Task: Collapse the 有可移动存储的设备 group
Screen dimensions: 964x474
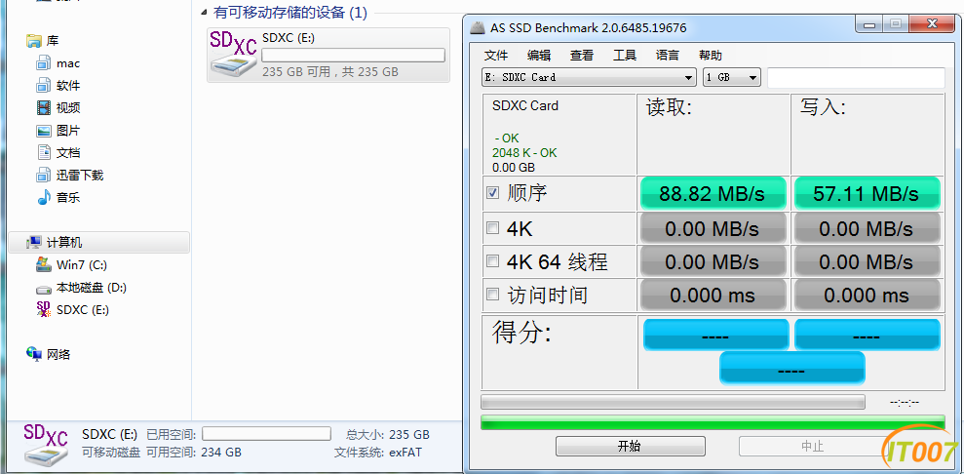Action: click(205, 13)
